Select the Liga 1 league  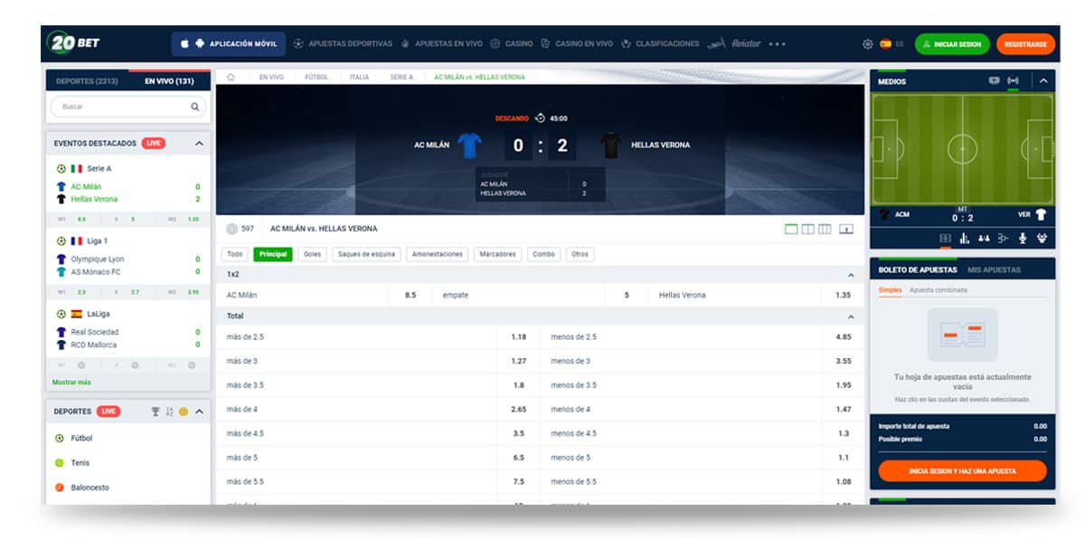[83, 241]
